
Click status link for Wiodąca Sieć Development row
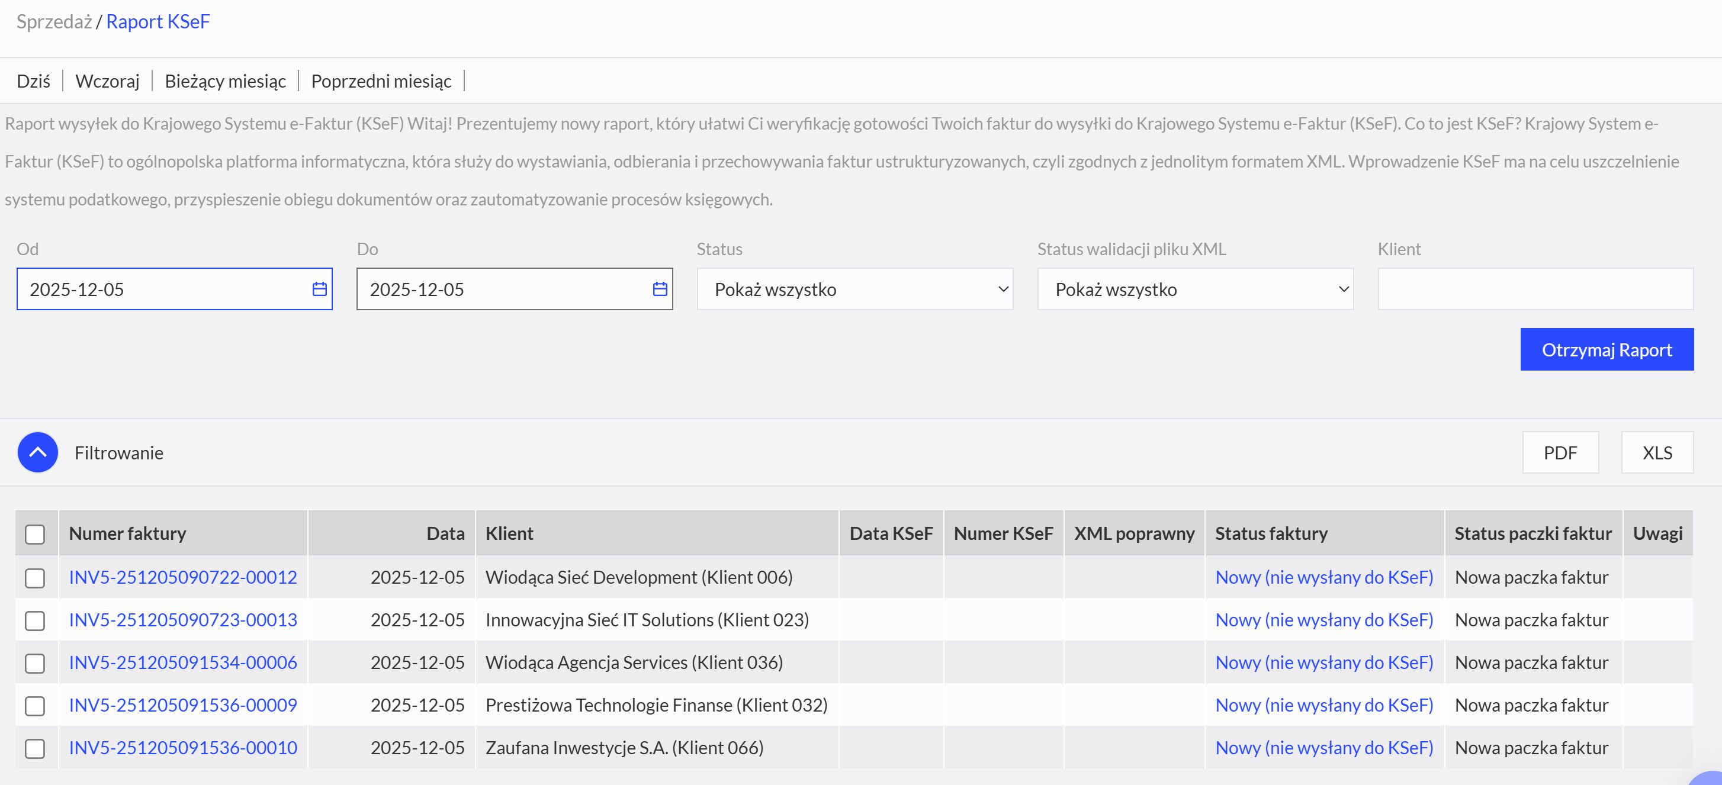pos(1324,577)
